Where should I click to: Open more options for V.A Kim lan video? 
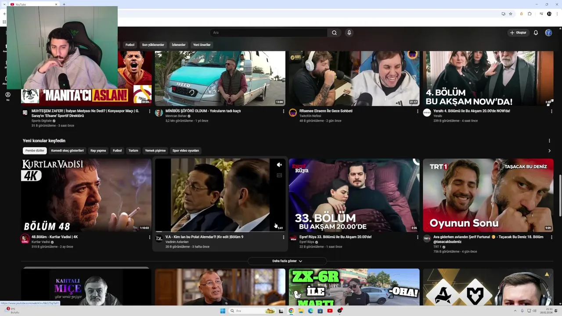pyautogui.click(x=283, y=237)
